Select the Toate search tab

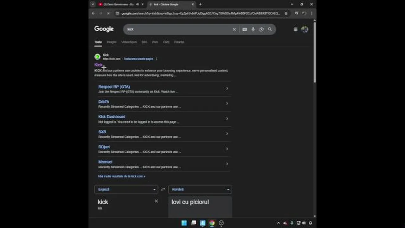tap(98, 42)
